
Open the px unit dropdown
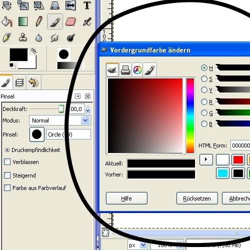tap(137, 245)
